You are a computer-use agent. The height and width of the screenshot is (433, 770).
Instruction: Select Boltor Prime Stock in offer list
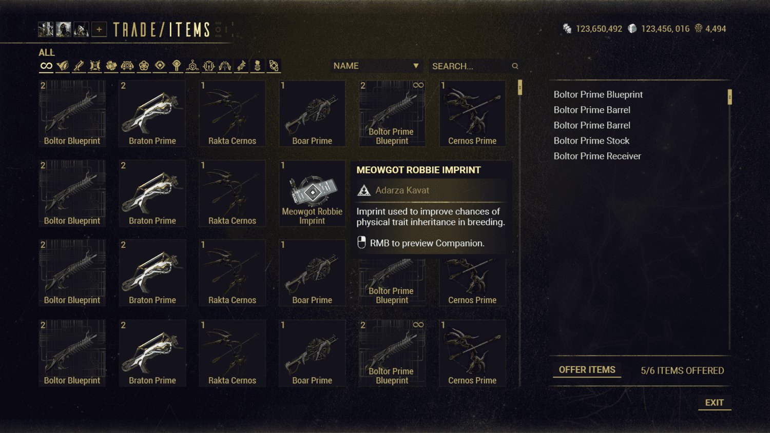tap(591, 141)
